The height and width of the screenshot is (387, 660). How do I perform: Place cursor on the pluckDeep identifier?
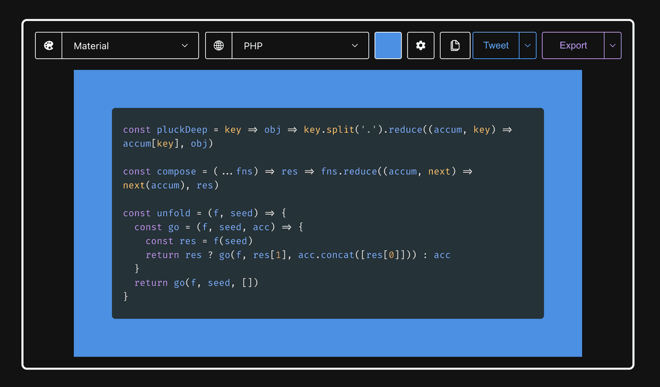182,130
